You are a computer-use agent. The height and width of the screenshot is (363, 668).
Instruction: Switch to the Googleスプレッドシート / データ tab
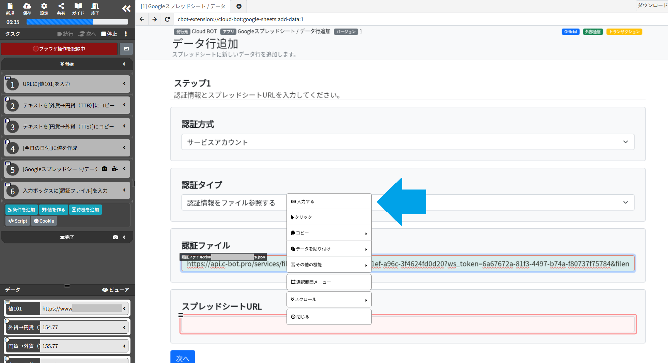click(x=183, y=6)
